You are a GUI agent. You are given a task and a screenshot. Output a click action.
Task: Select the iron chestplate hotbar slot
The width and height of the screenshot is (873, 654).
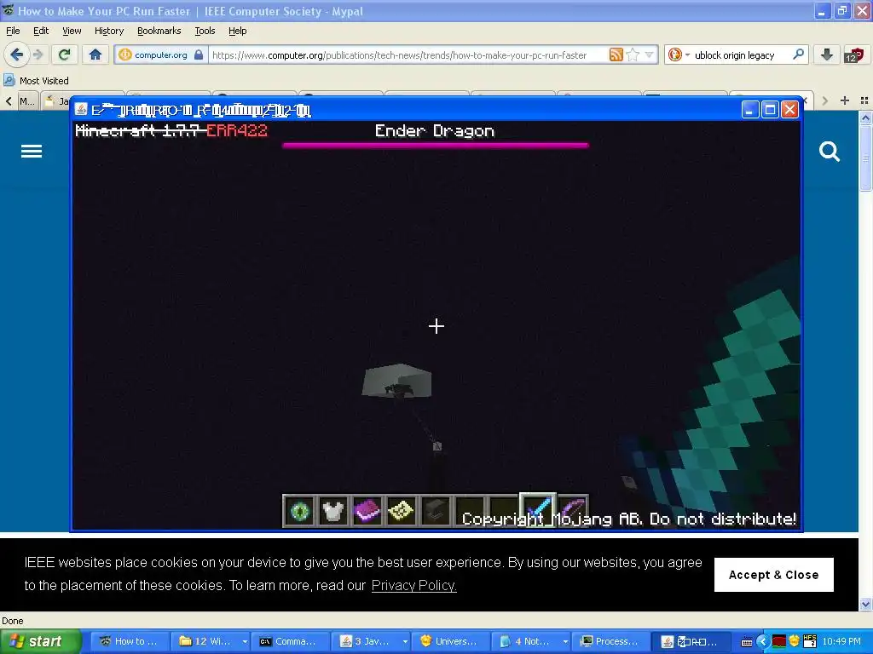point(333,511)
